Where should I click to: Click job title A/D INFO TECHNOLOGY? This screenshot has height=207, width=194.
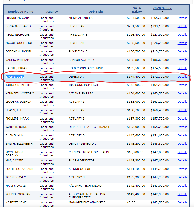pos(86,186)
